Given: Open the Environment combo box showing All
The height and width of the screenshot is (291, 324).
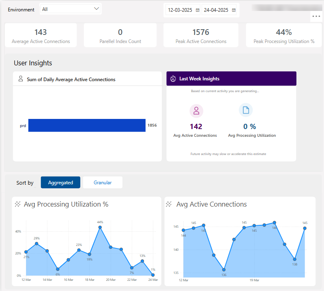Looking at the screenshot, I should click(x=71, y=9).
